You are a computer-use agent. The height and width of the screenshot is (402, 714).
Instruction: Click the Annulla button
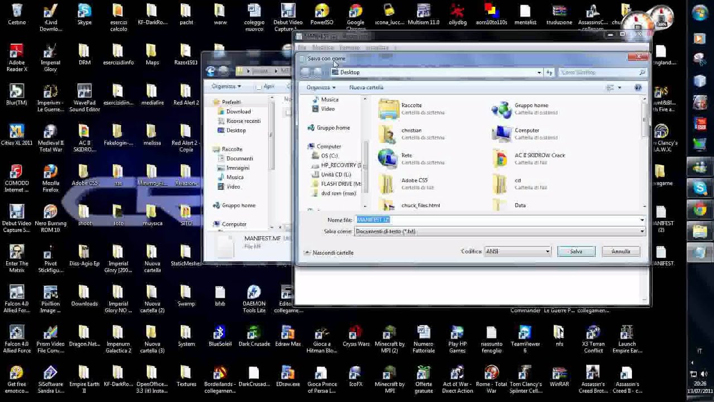pyautogui.click(x=621, y=251)
